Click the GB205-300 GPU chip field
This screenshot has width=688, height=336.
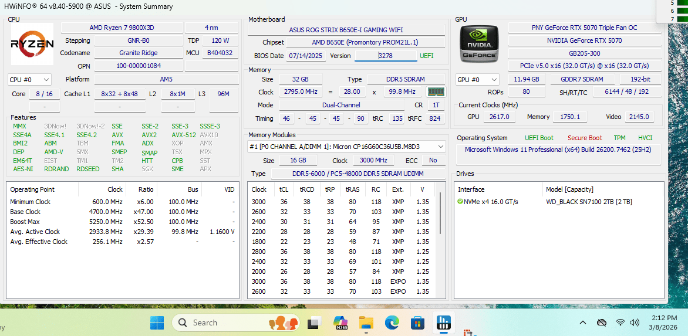coord(585,53)
